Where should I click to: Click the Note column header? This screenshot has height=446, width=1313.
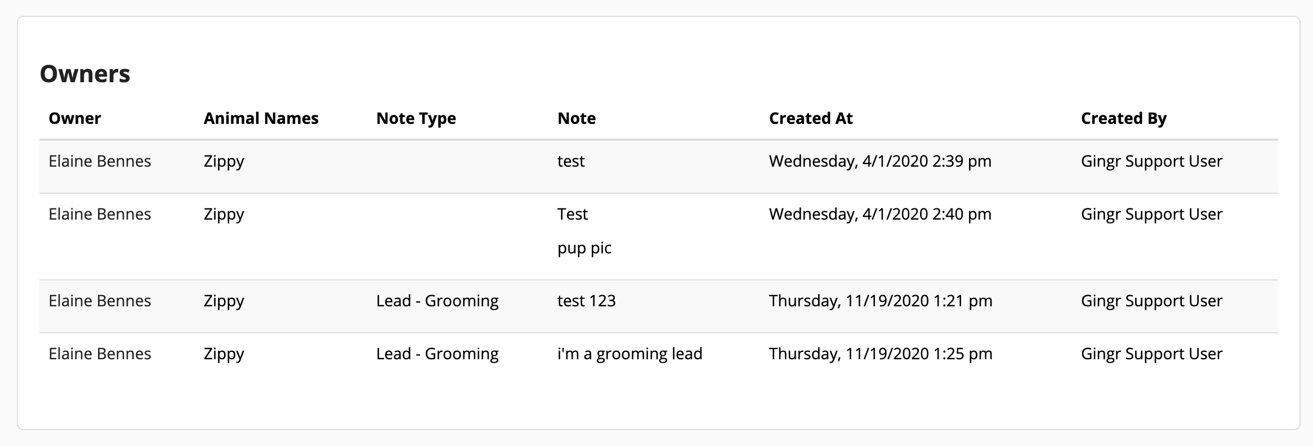click(577, 118)
